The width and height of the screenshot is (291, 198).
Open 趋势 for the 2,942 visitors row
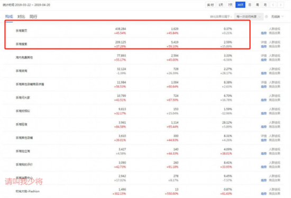263,180
